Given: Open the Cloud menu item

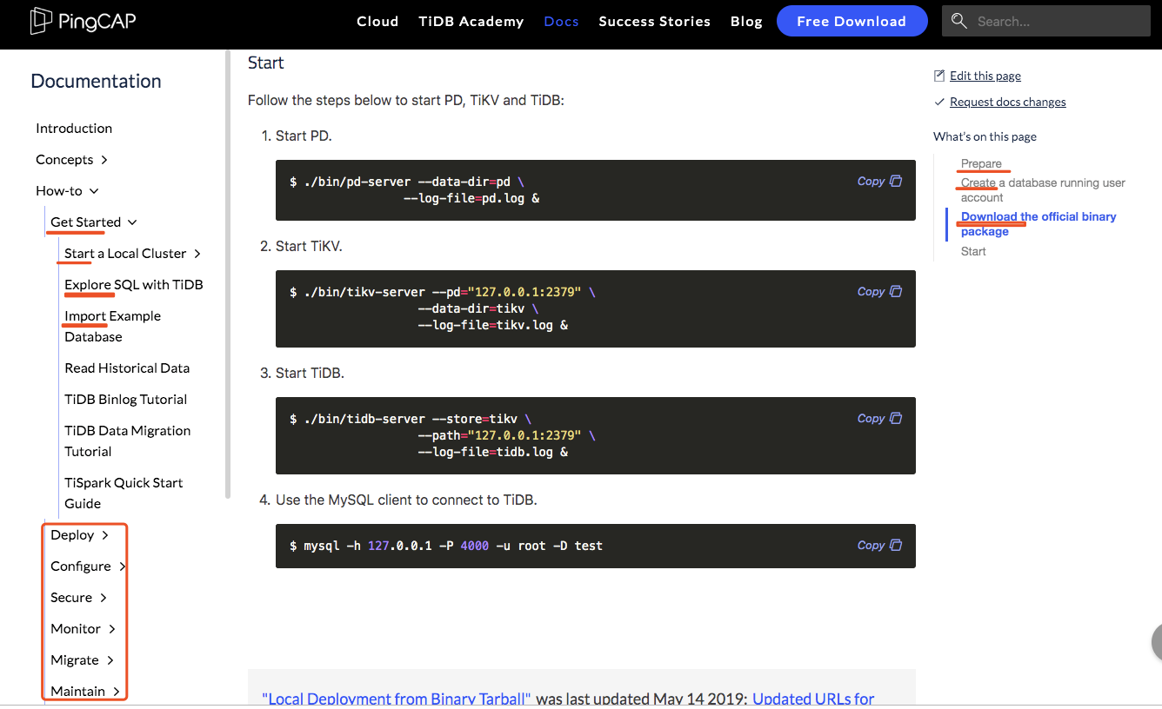Looking at the screenshot, I should point(377,21).
